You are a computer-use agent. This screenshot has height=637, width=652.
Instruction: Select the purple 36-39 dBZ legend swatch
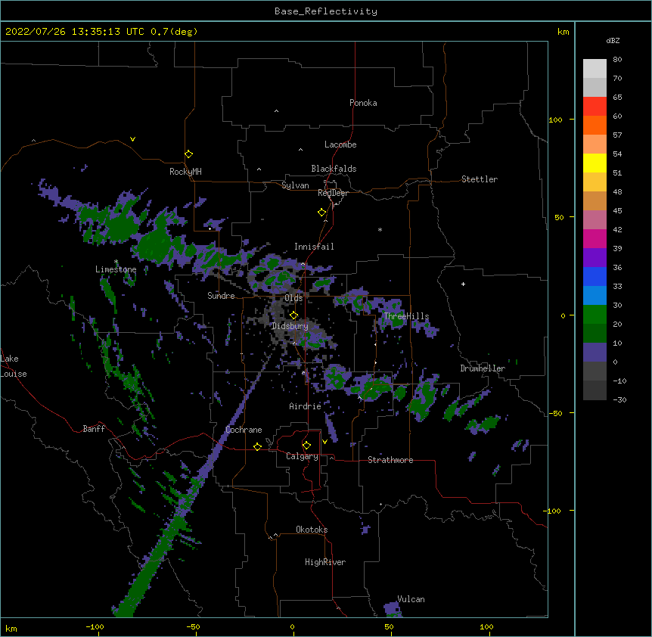(595, 257)
